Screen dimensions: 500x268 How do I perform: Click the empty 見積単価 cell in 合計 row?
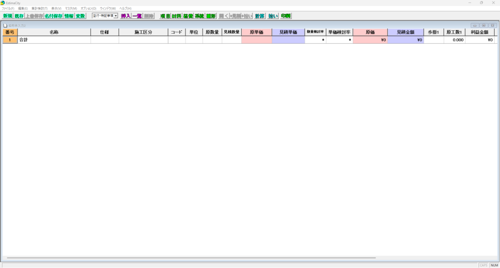point(288,40)
